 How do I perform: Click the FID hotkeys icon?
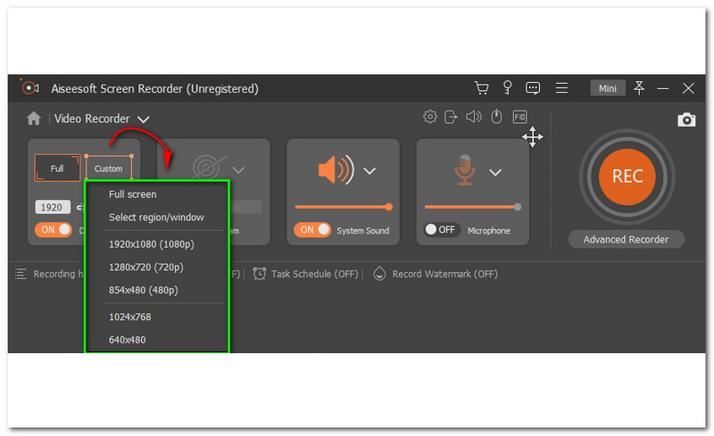519,117
